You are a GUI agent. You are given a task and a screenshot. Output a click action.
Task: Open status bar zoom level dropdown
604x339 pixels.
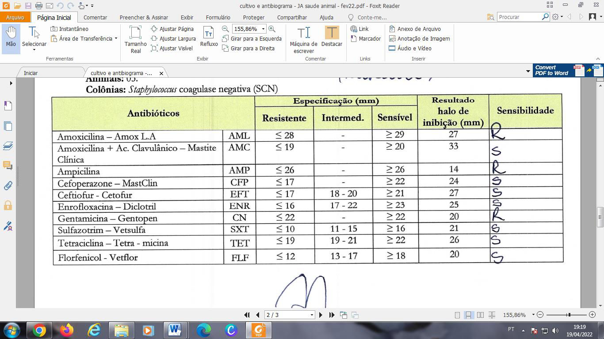[x=533, y=315]
